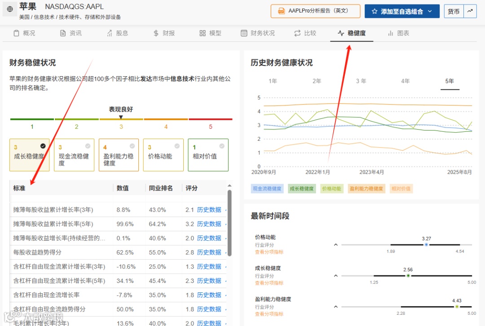Expand the 添加至自选组合 dropdown arrow
485x326 pixels.
[430, 11]
